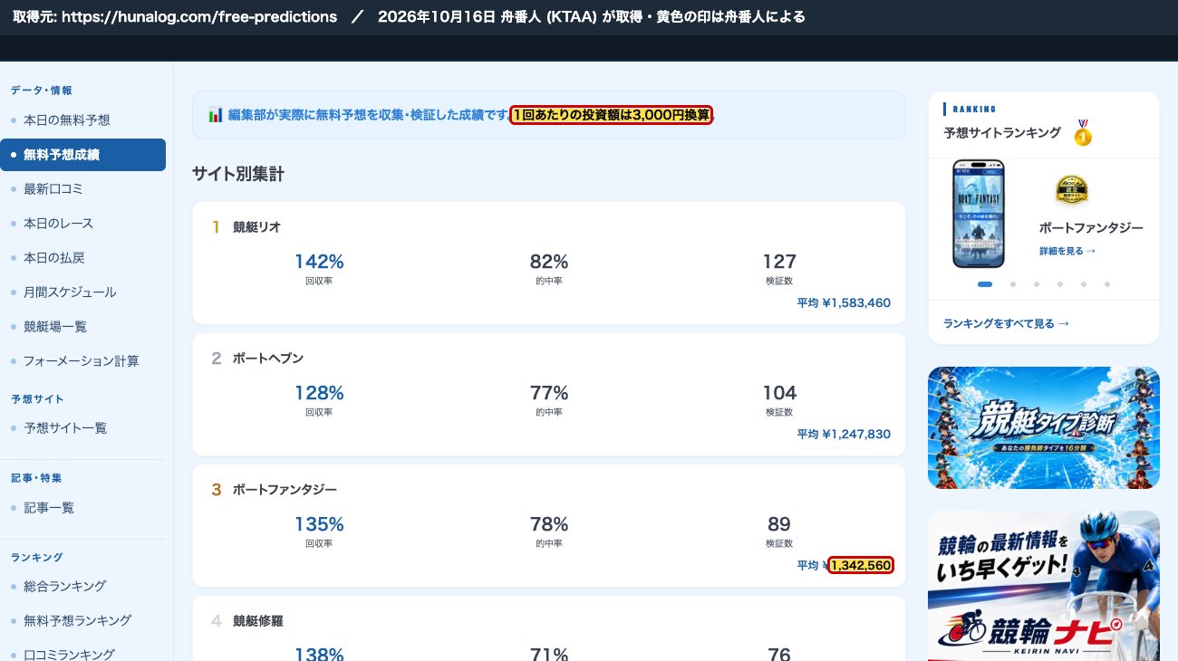Open 口コミランキング sidebar link
The width and height of the screenshot is (1178, 661).
[x=69, y=654]
